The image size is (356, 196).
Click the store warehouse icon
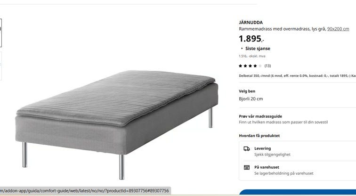(x=247, y=167)
